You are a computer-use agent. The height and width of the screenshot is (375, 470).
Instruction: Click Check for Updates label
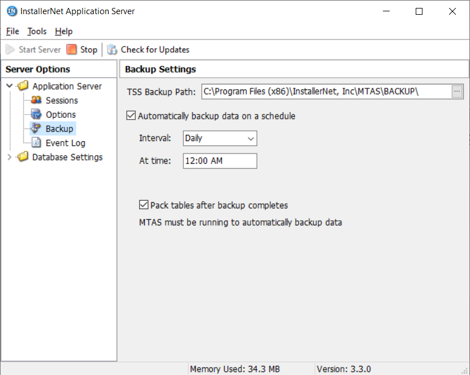[155, 49]
